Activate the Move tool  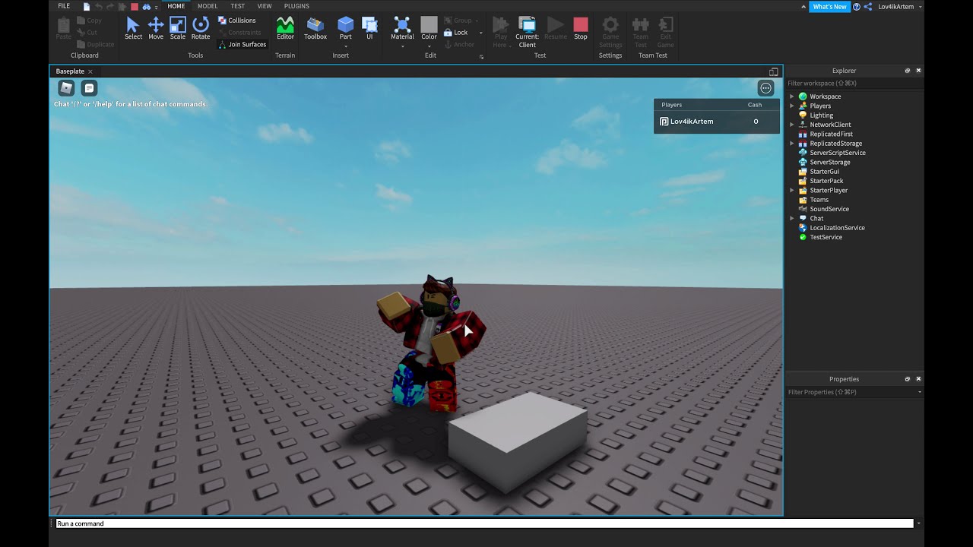[156, 28]
